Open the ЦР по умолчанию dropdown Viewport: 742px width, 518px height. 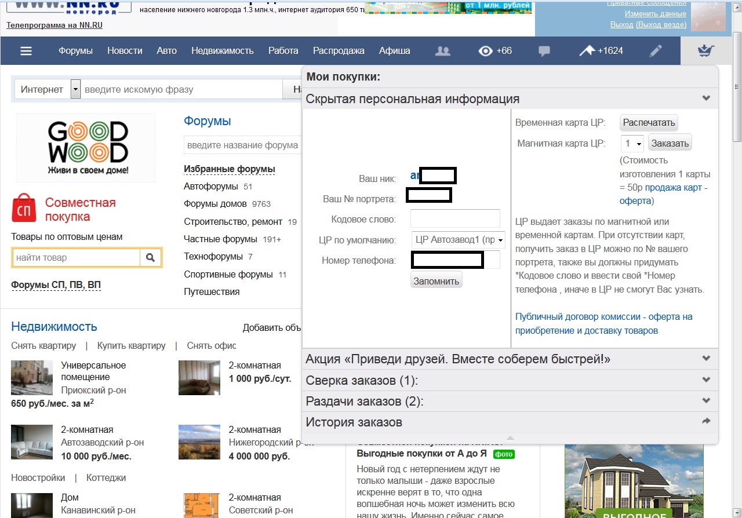click(x=458, y=240)
